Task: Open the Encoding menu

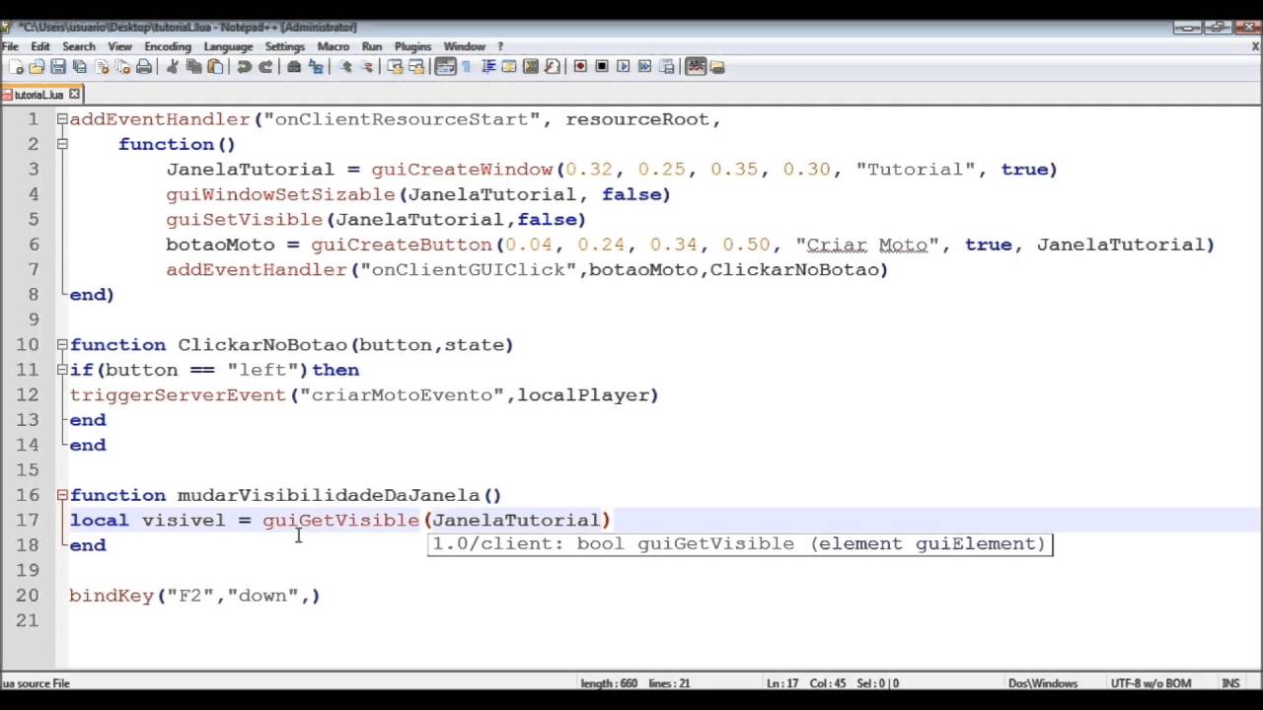Action: tap(168, 46)
